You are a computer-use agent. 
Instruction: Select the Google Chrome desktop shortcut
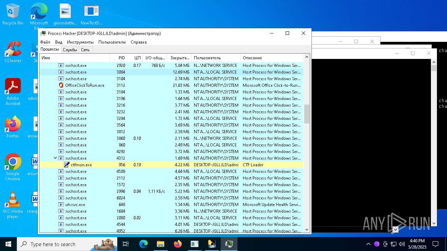coord(13,167)
